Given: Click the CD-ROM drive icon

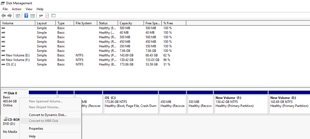Looking at the screenshot, I should tap(5, 119).
